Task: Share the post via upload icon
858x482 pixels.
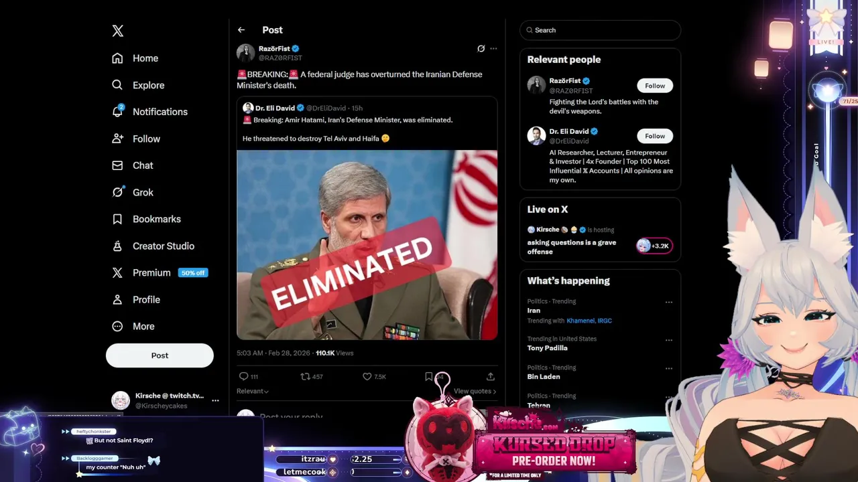Action: point(491,377)
